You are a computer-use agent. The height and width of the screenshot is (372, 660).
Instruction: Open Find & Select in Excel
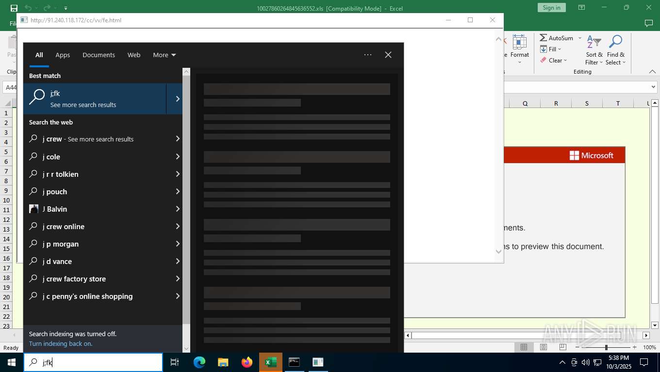616,50
